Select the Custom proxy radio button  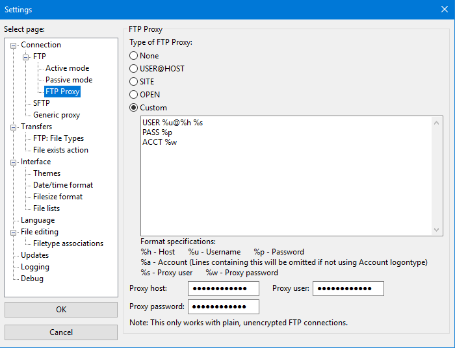point(134,108)
